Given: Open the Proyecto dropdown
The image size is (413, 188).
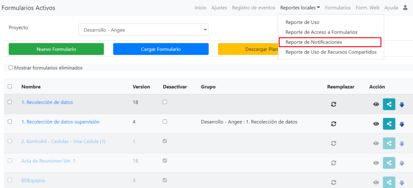Looking at the screenshot, I should (x=143, y=29).
